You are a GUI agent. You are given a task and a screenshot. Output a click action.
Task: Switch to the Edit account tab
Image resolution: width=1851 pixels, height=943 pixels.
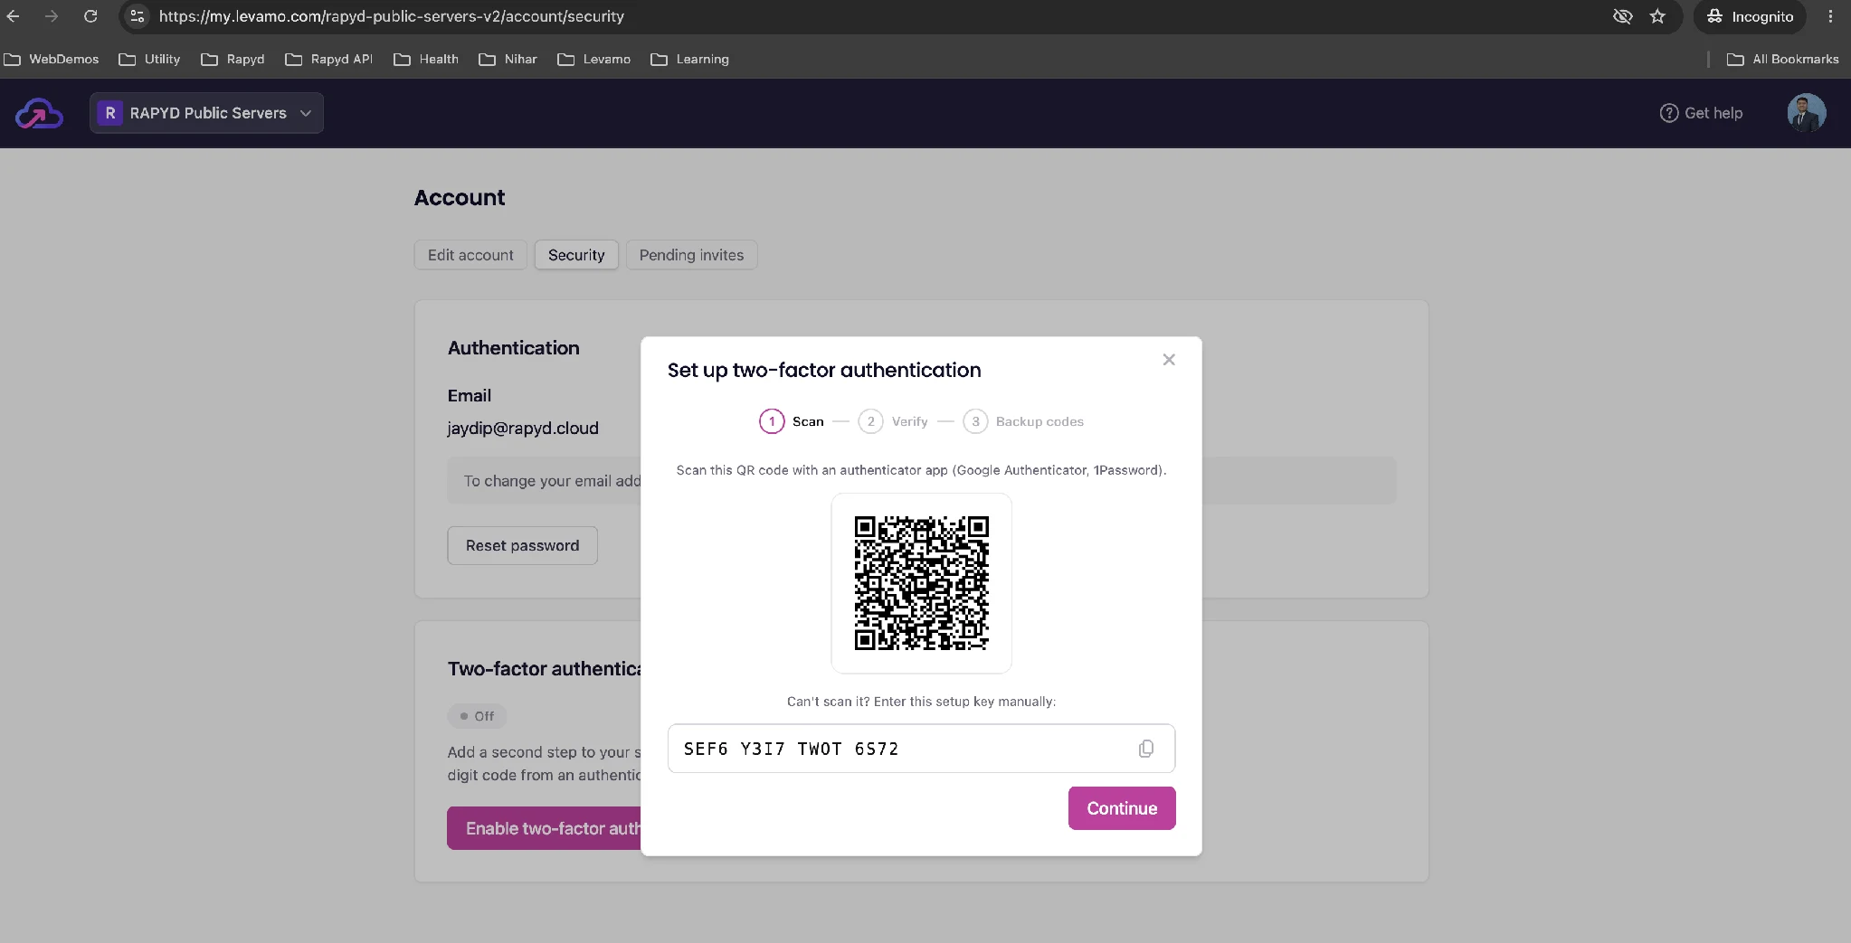click(x=470, y=255)
